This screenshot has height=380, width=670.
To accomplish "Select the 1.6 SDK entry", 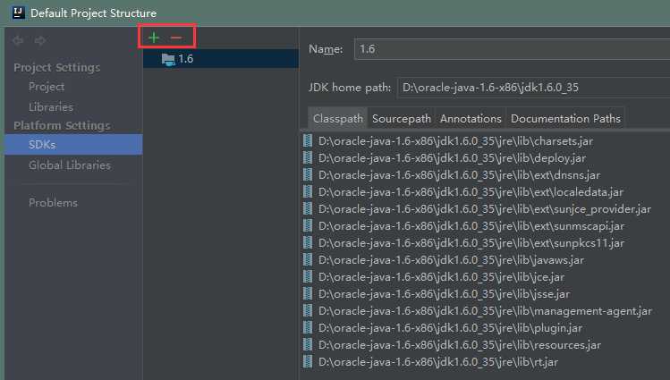I will tap(221, 58).
